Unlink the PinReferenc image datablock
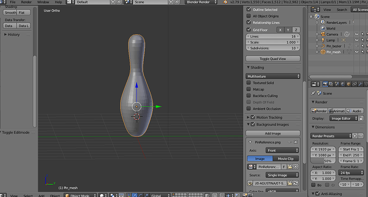Image resolution: width=368 pixels, height=197 pixels. click(x=295, y=167)
